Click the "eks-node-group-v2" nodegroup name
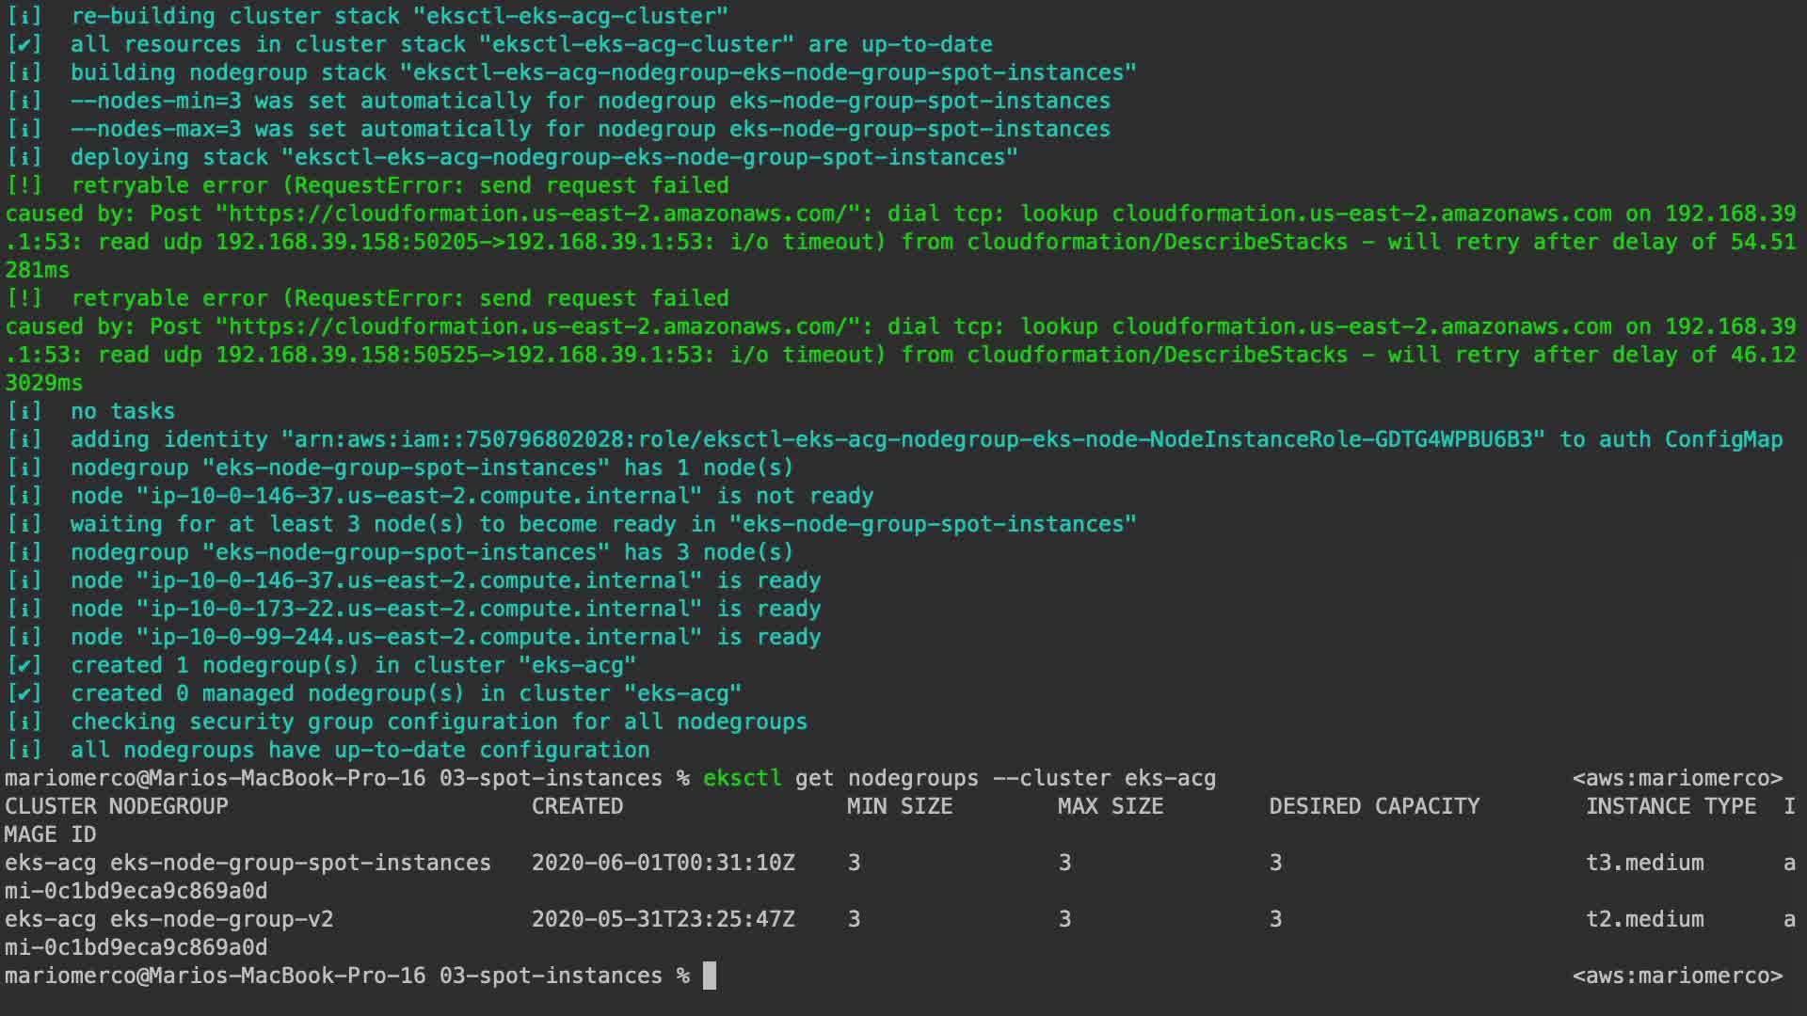1807x1016 pixels. [221, 919]
